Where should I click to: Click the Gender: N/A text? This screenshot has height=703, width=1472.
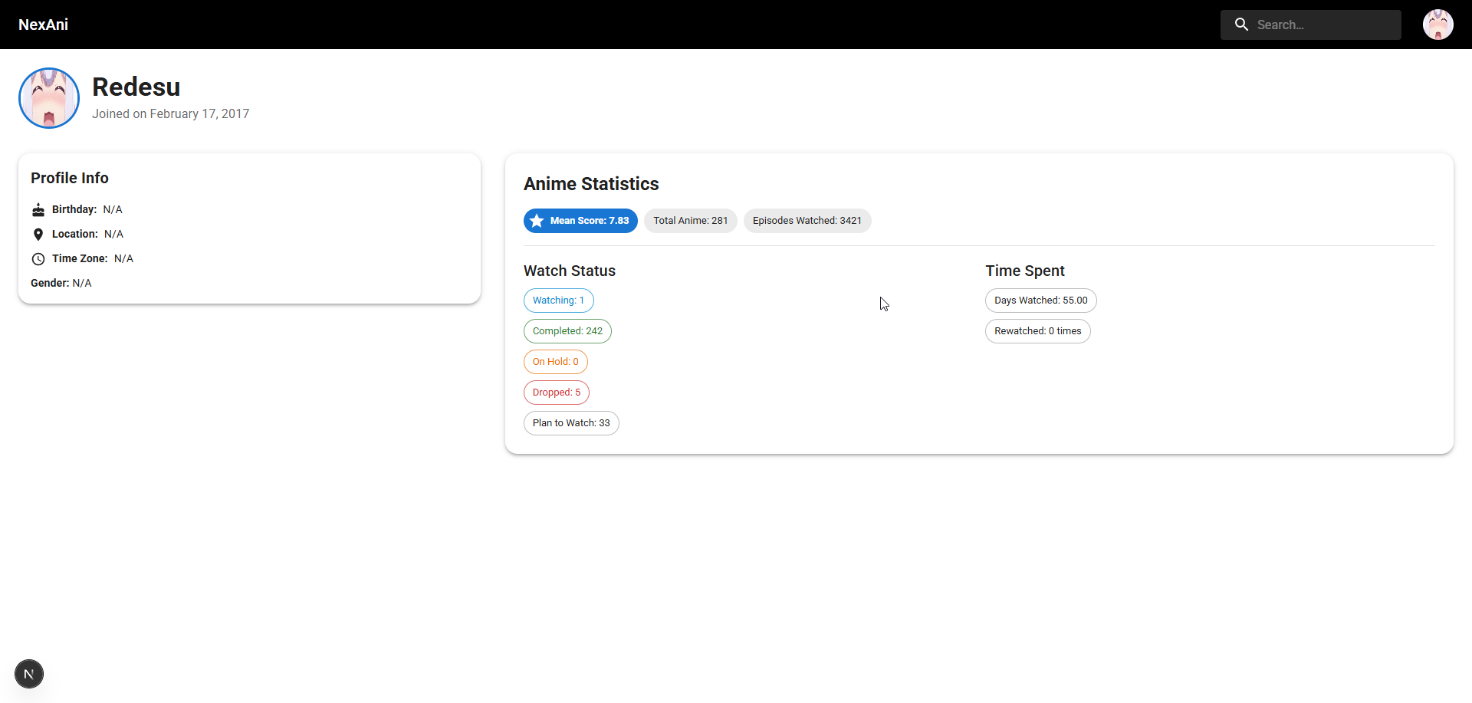(x=61, y=283)
